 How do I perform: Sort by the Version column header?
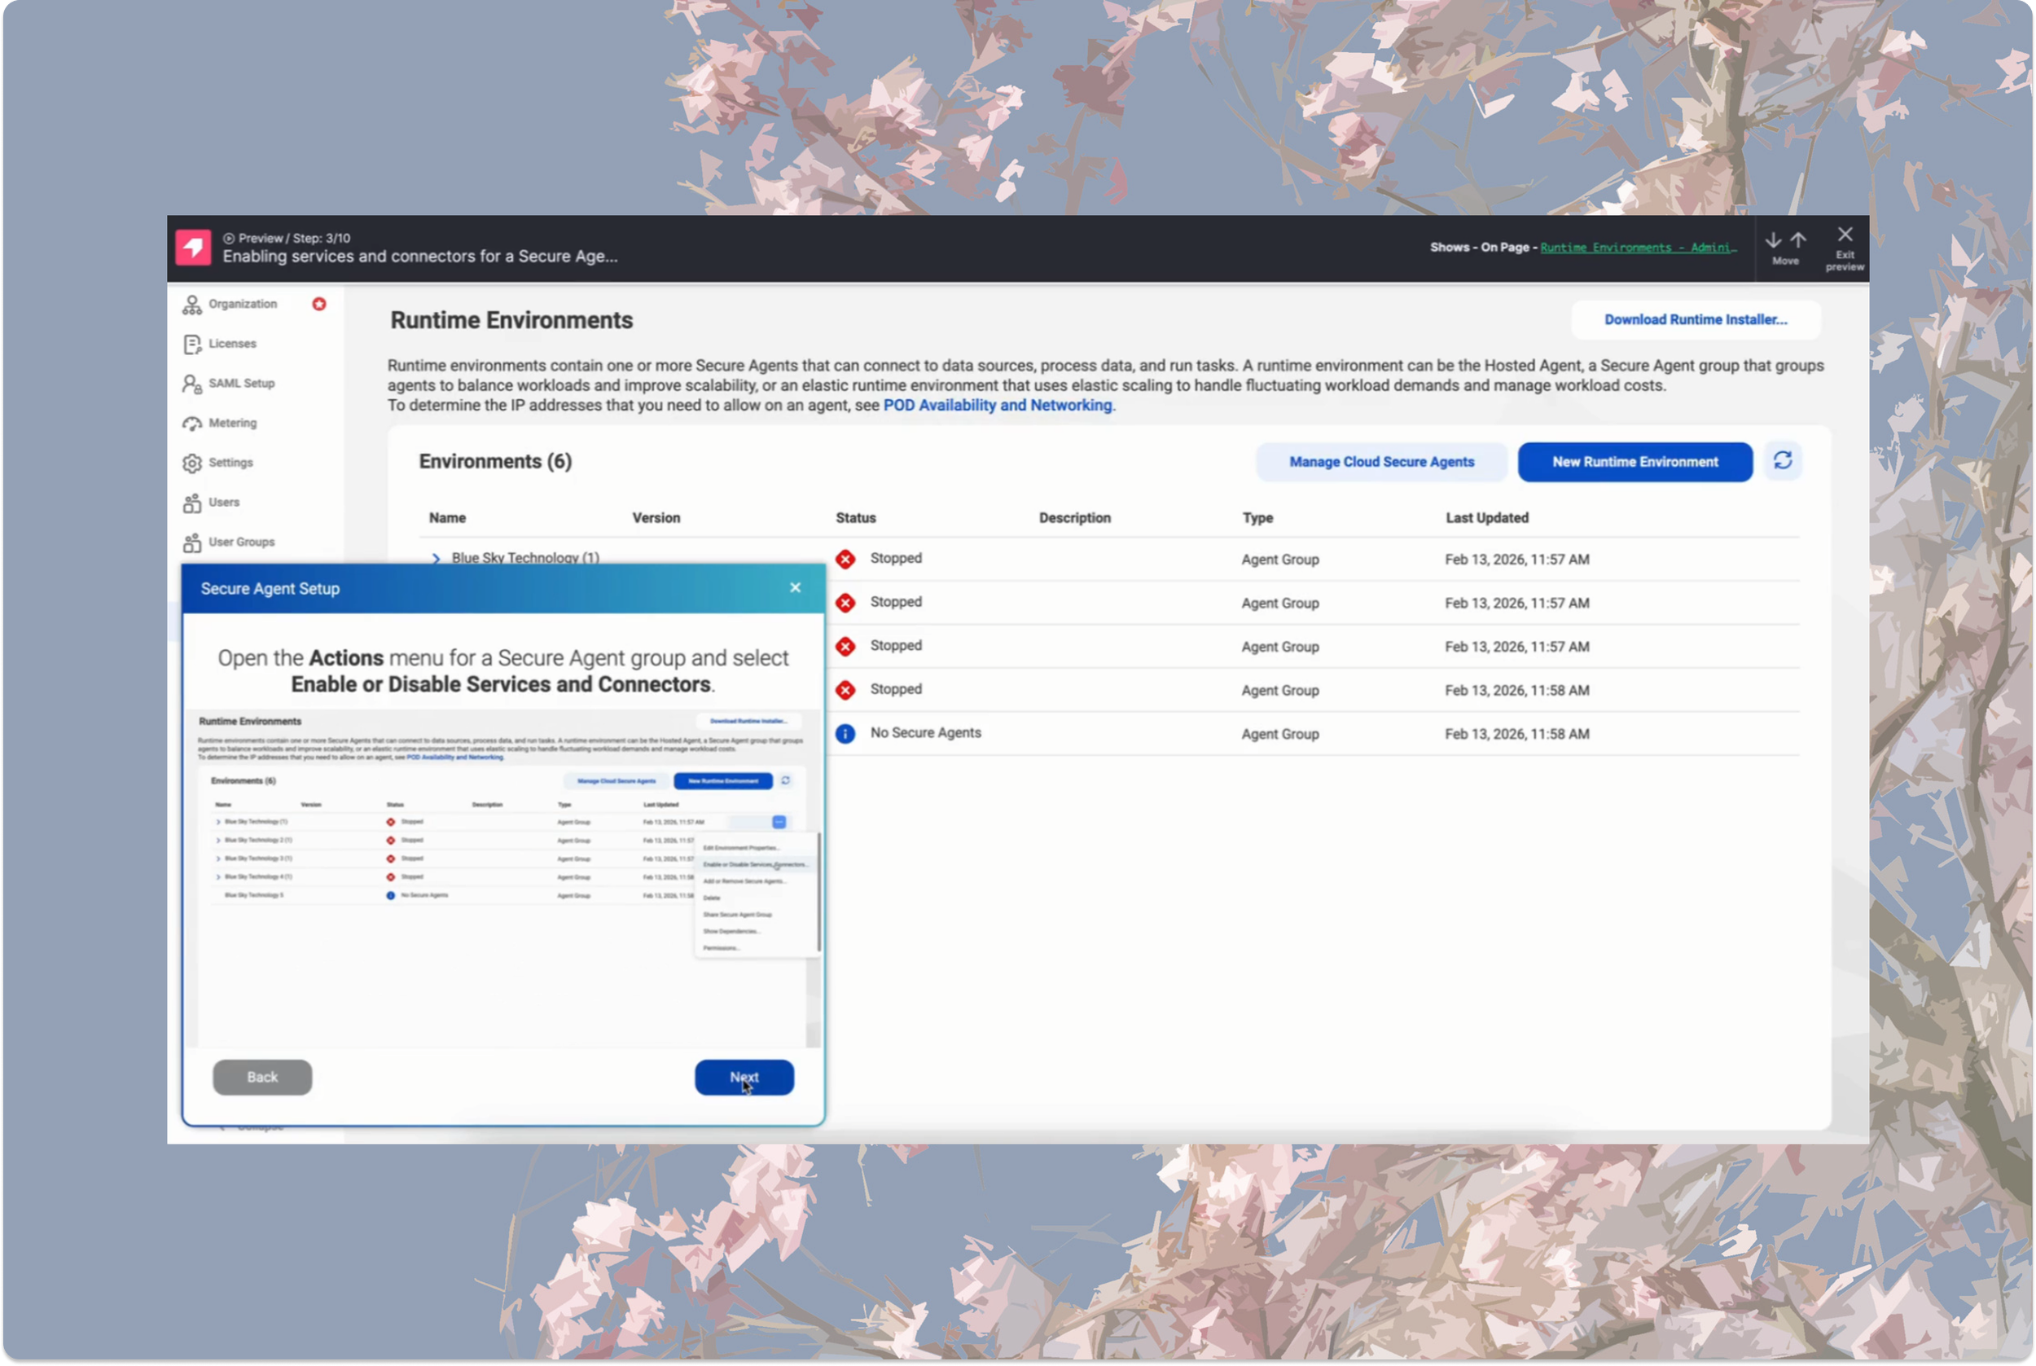pyautogui.click(x=656, y=517)
